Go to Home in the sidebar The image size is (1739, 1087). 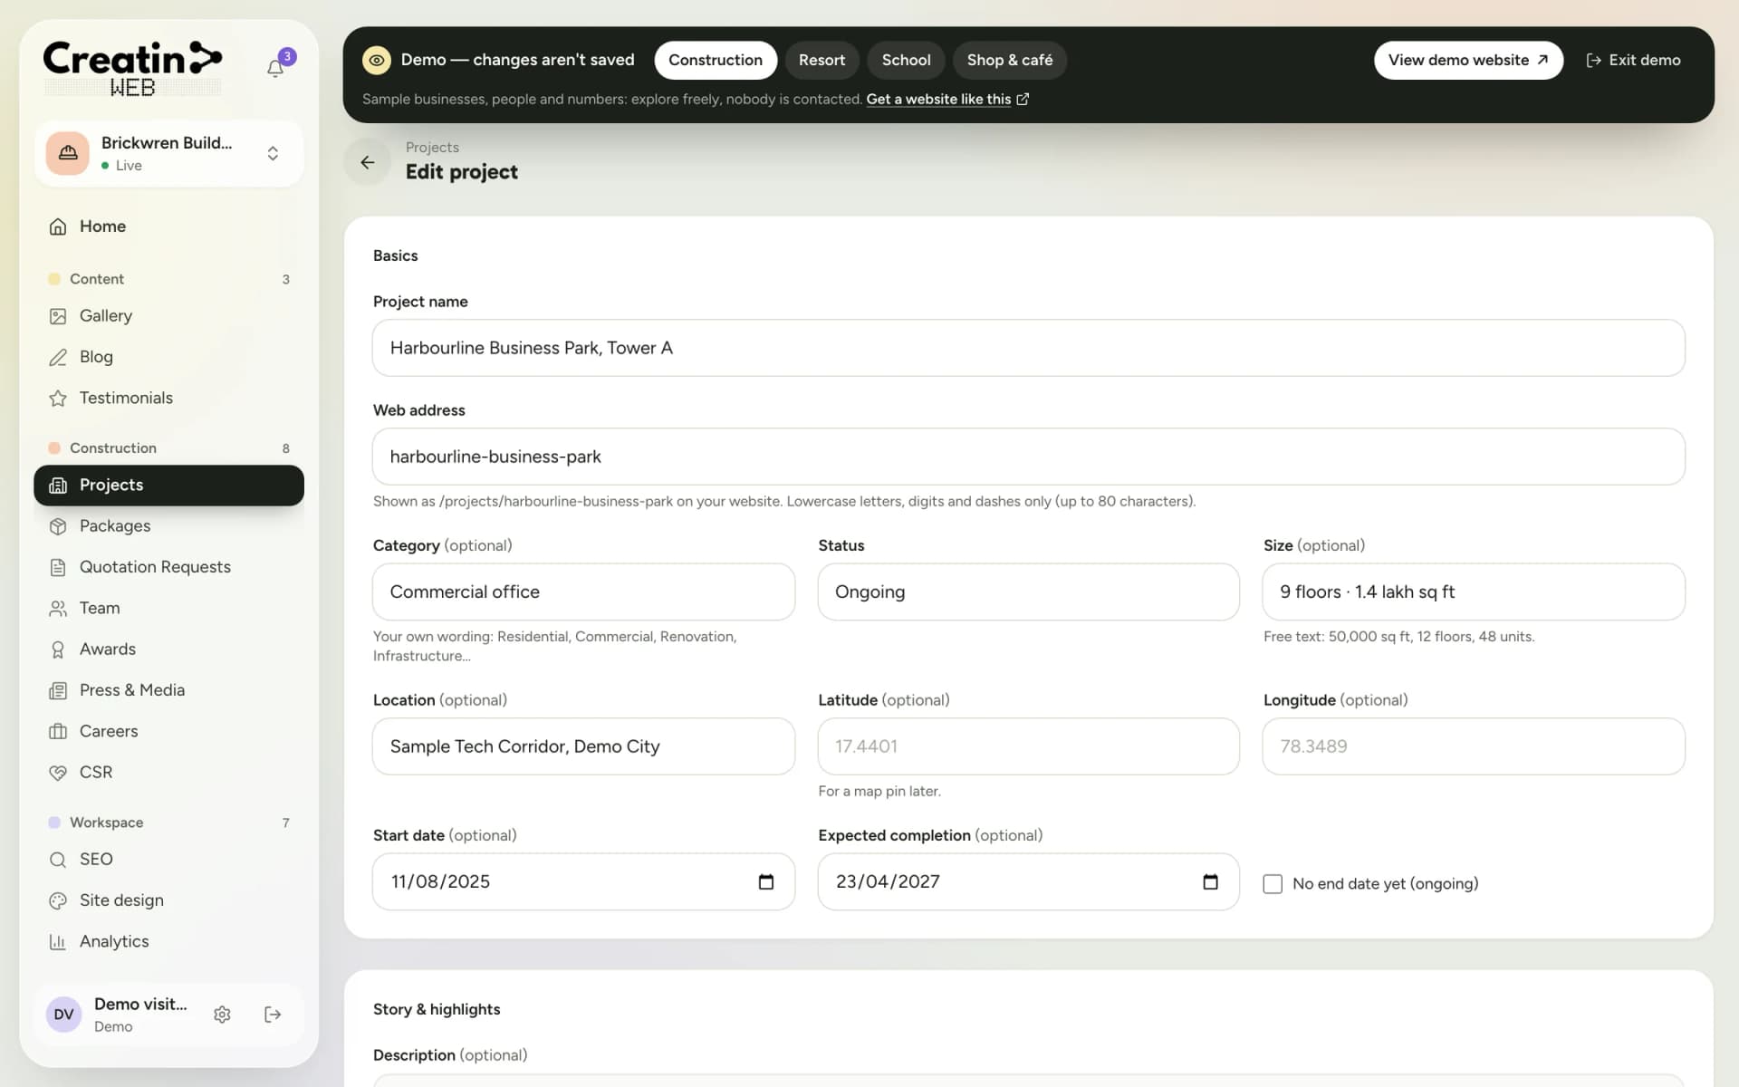(x=169, y=226)
